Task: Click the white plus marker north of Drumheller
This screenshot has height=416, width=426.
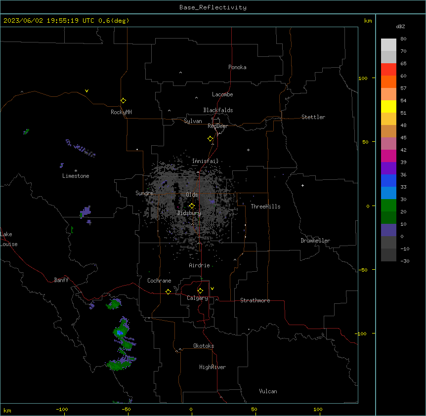Action: pos(302,185)
